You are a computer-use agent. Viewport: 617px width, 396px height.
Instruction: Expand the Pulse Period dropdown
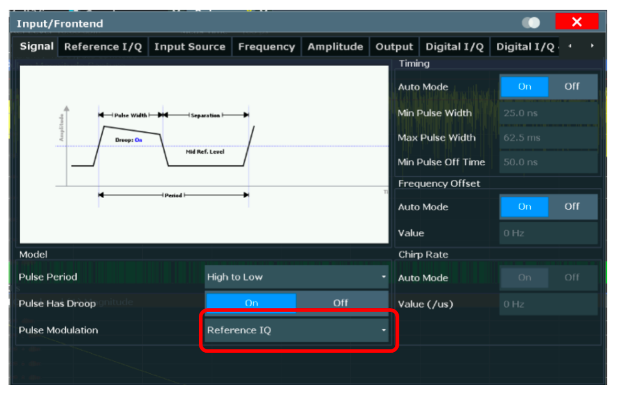coord(297,277)
